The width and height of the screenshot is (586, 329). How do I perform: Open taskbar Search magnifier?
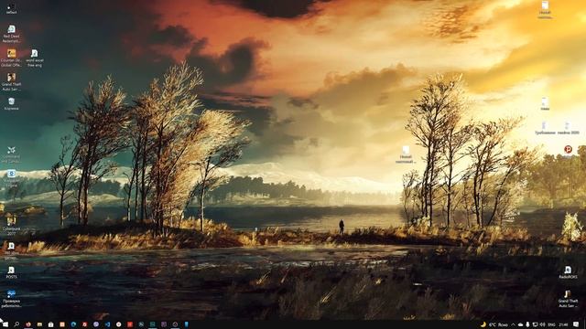tap(16, 324)
